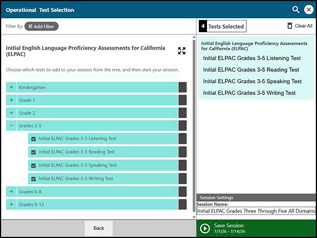Select Speaking Test in selected tests panel
The width and height of the screenshot is (317, 238).
tap(252, 81)
